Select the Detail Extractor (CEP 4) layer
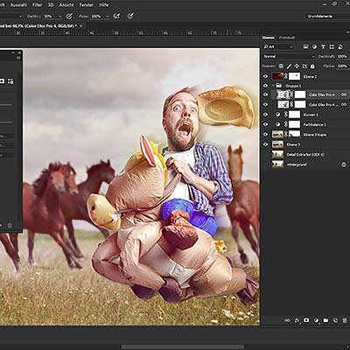The width and height of the screenshot is (350, 350). coord(304,155)
